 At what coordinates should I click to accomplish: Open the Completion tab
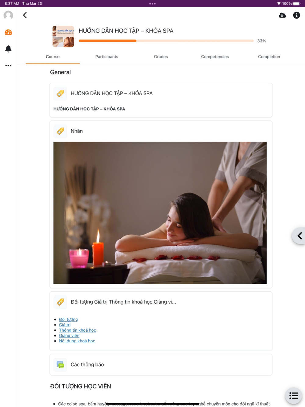click(x=269, y=57)
